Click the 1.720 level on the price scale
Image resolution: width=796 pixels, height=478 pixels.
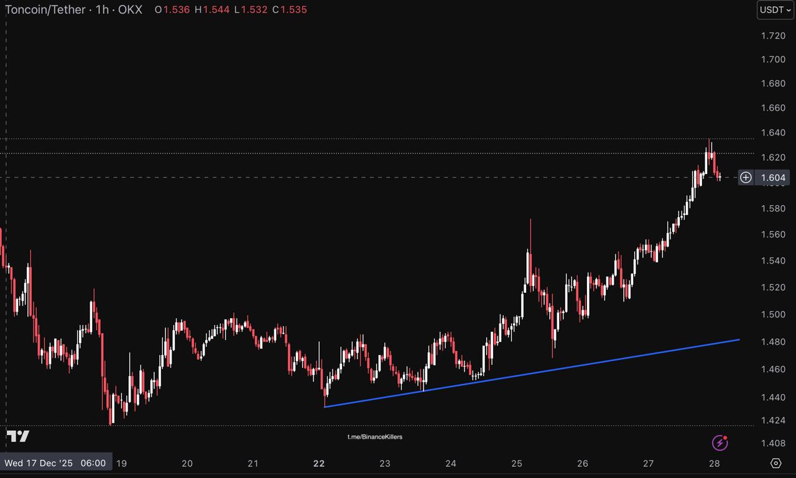[x=773, y=35]
